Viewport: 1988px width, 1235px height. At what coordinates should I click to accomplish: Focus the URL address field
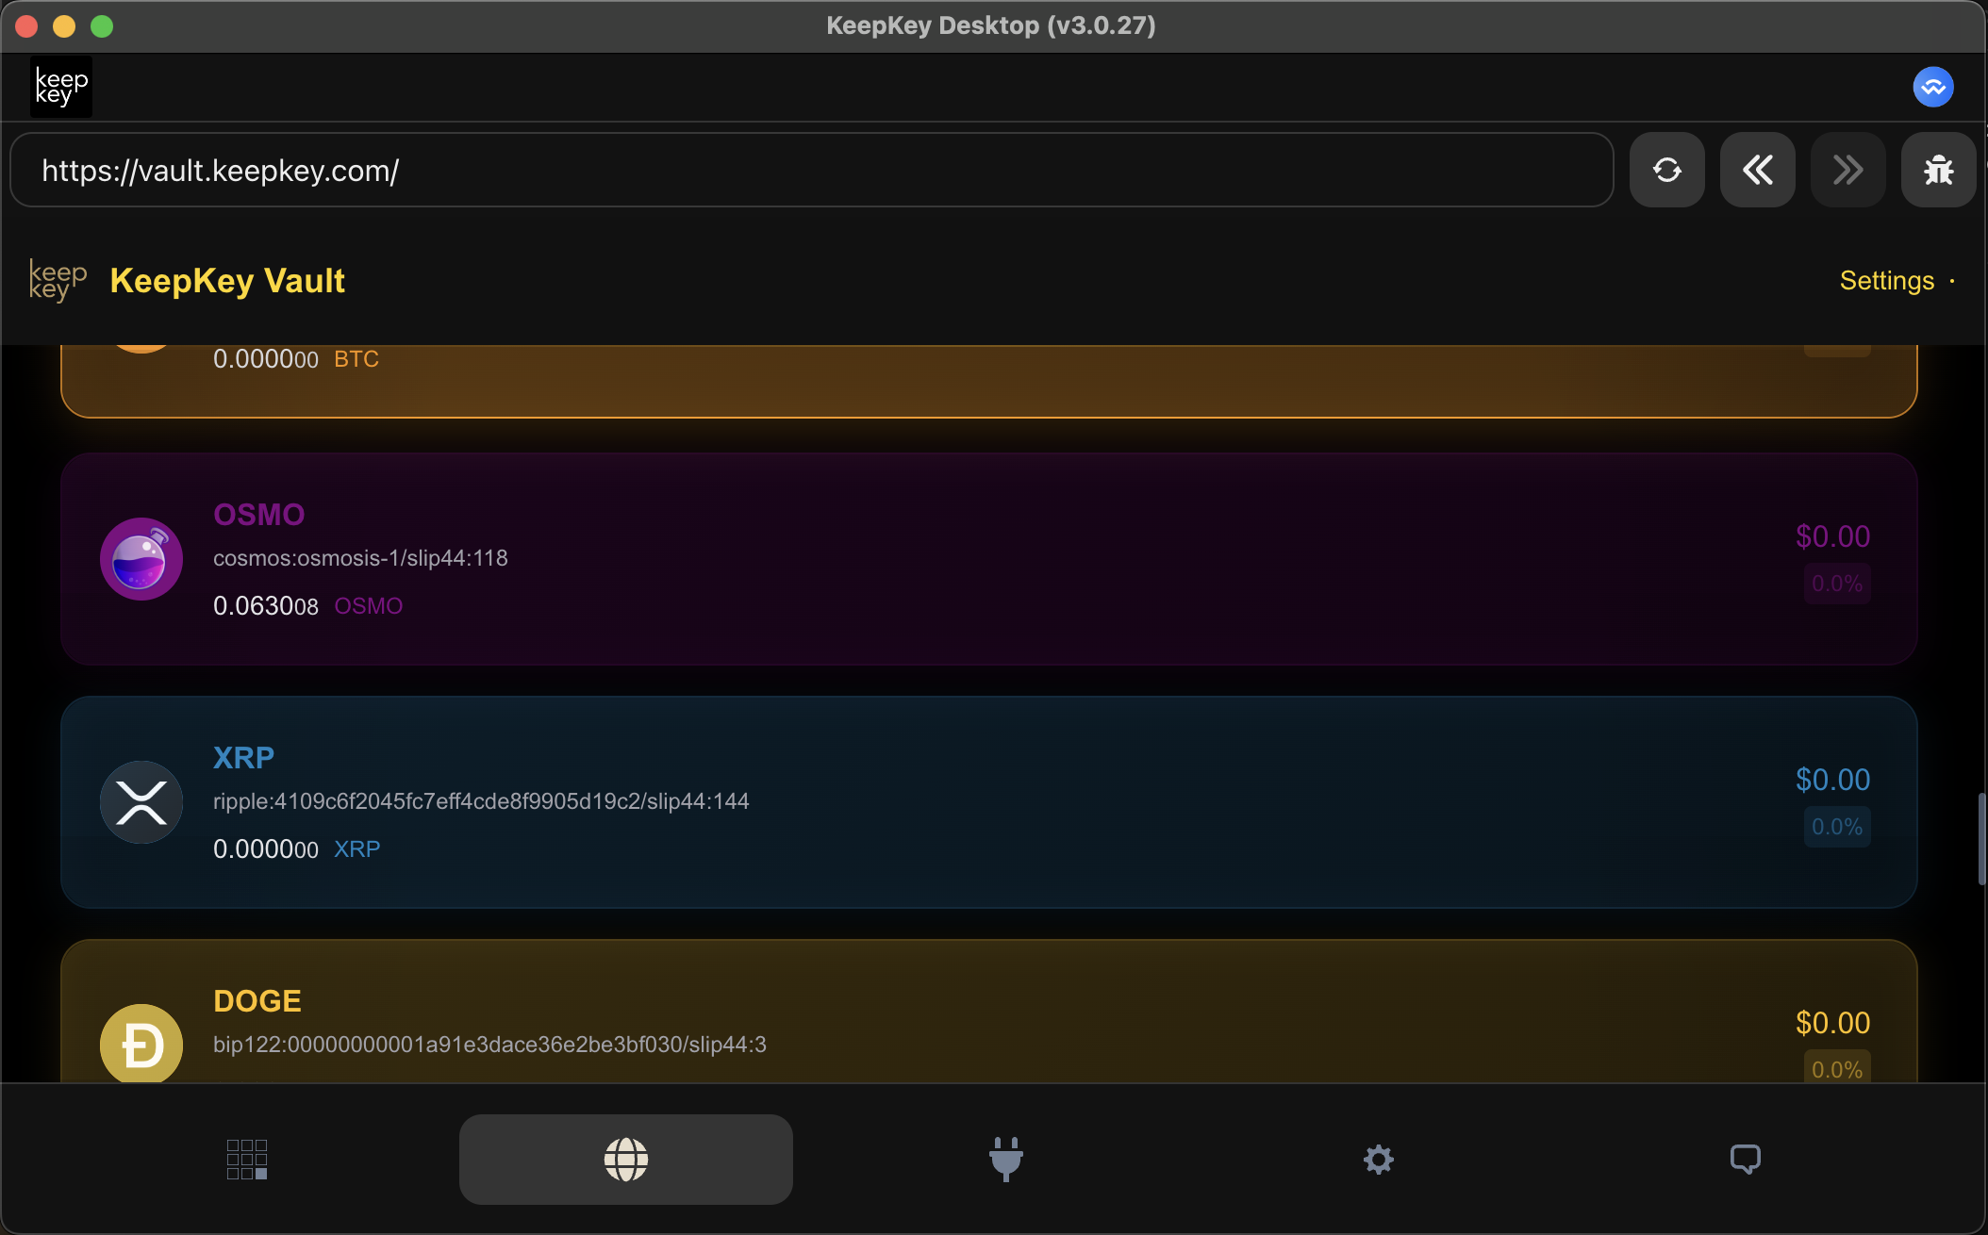coord(812,170)
